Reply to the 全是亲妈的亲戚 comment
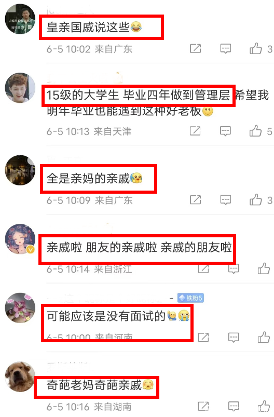The width and height of the screenshot is (274, 417). (226, 200)
